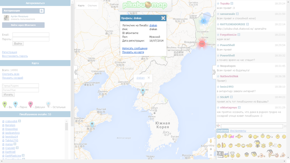
Task: Click сменить пользователя under Артём Михалько
Action: click(x=23, y=19)
